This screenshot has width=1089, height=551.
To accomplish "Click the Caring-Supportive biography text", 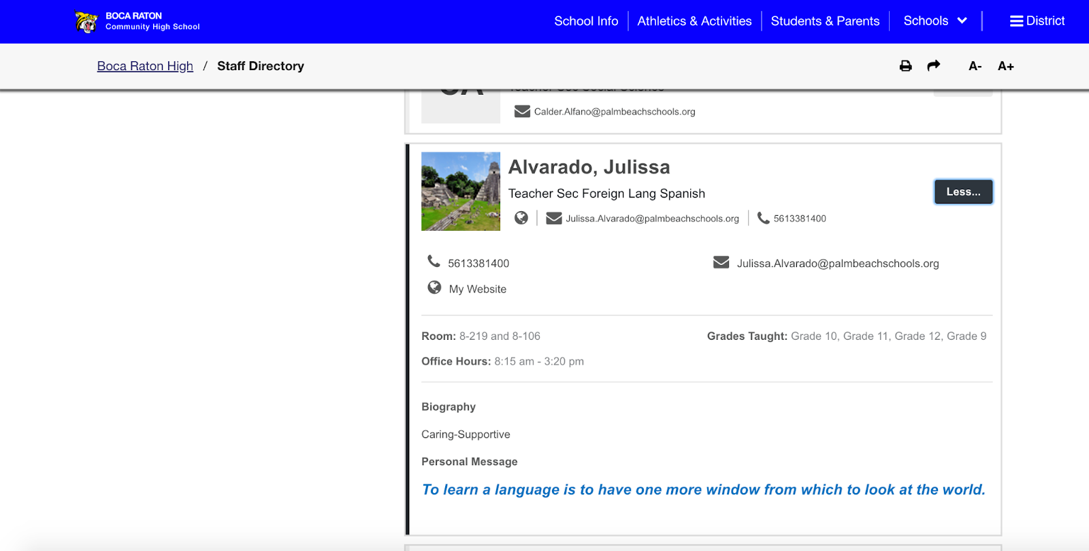I will [466, 434].
